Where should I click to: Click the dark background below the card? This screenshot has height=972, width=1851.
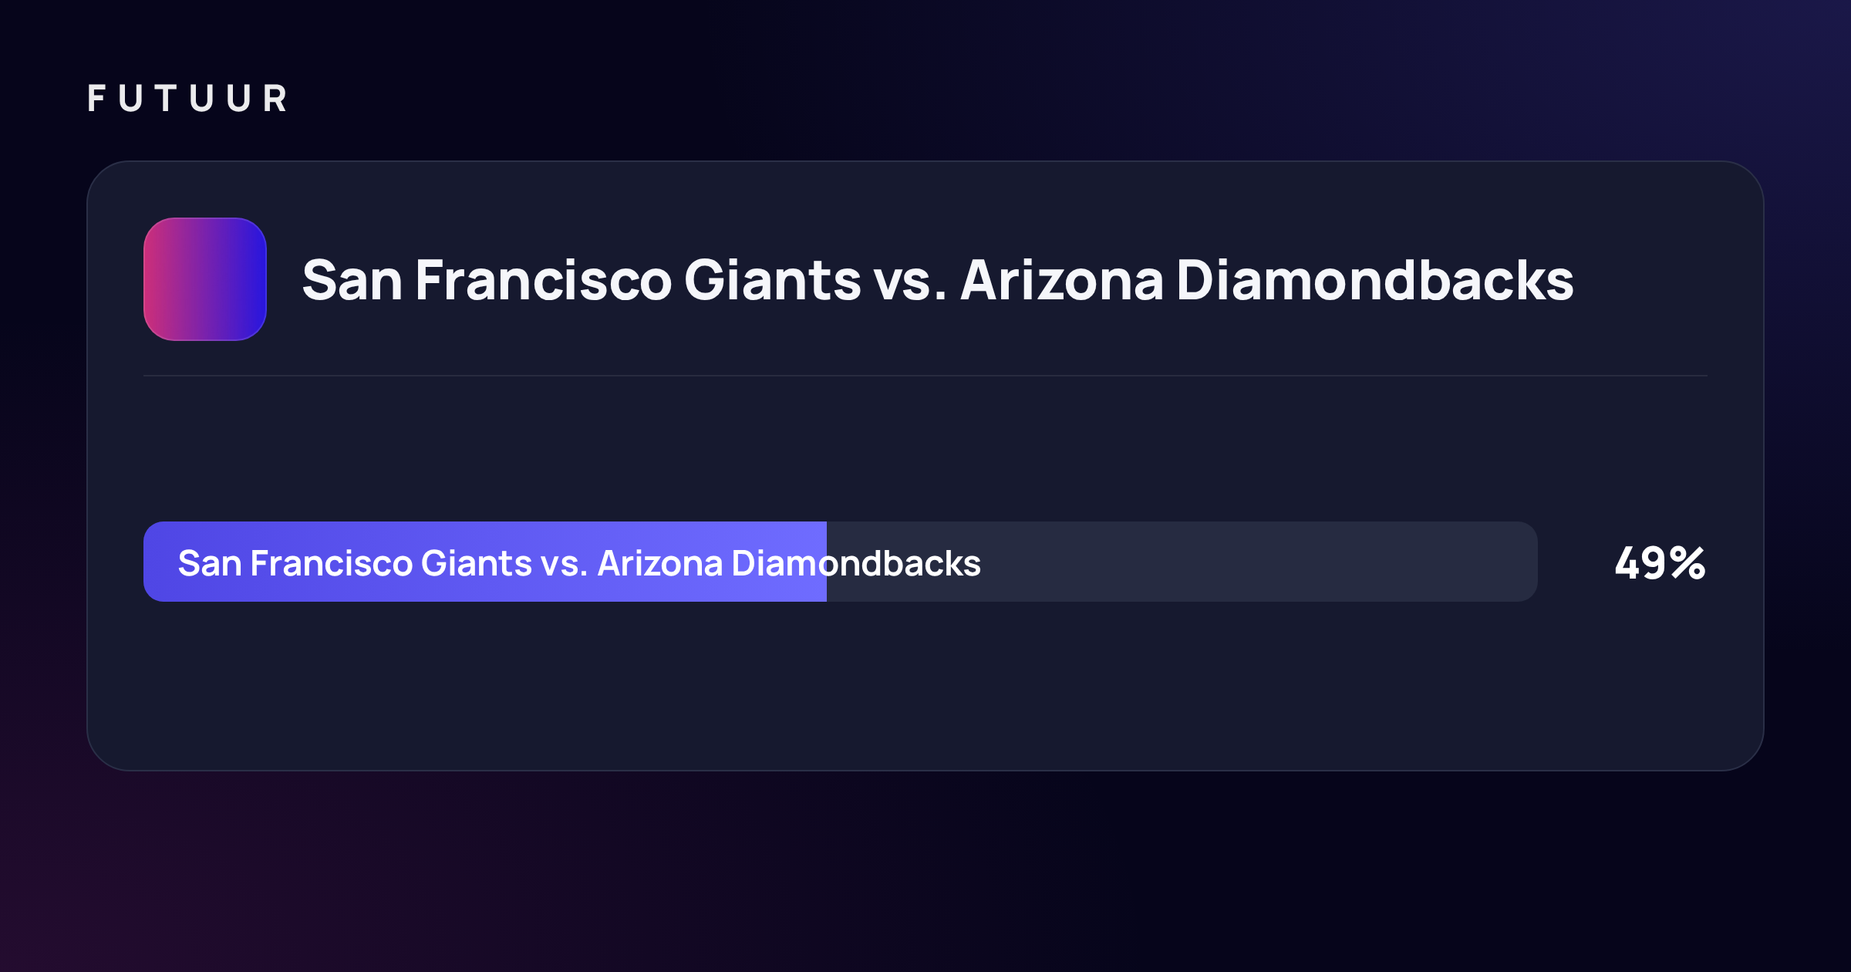(925, 872)
